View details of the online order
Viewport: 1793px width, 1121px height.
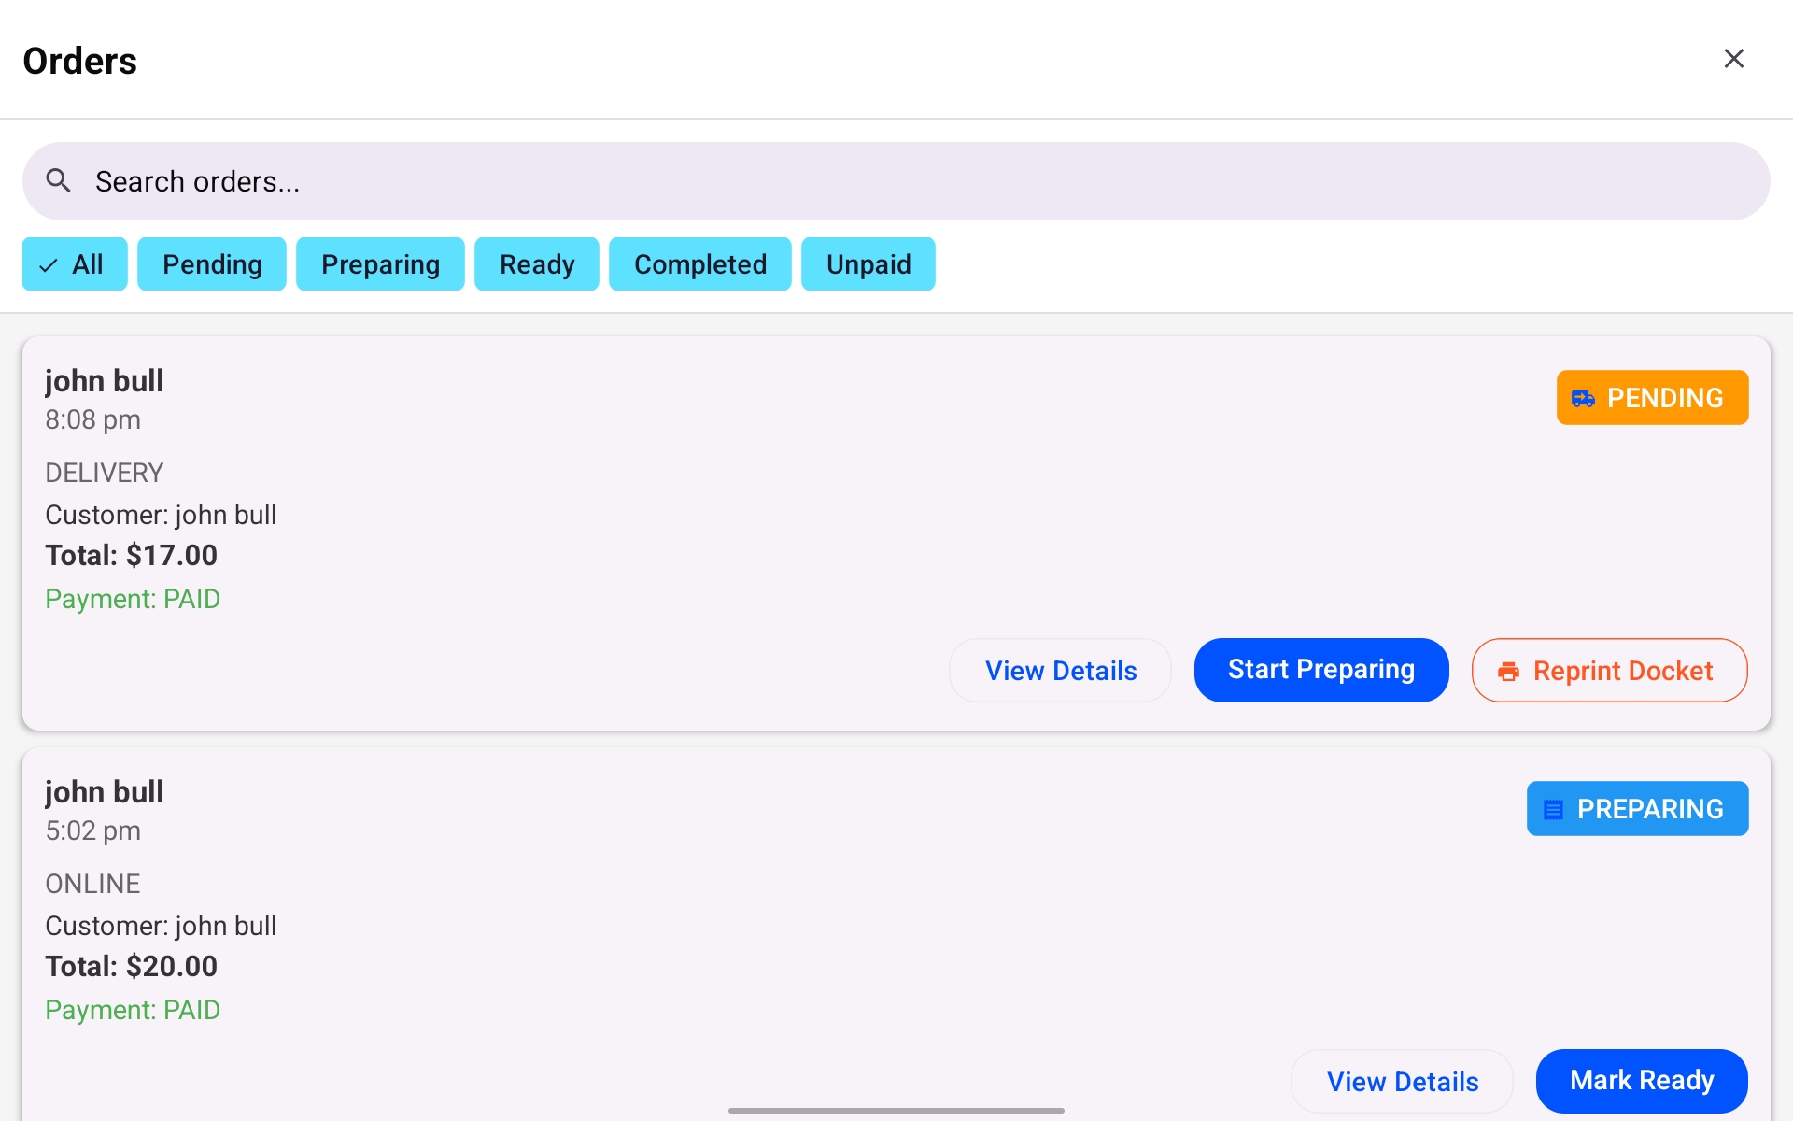(1402, 1080)
